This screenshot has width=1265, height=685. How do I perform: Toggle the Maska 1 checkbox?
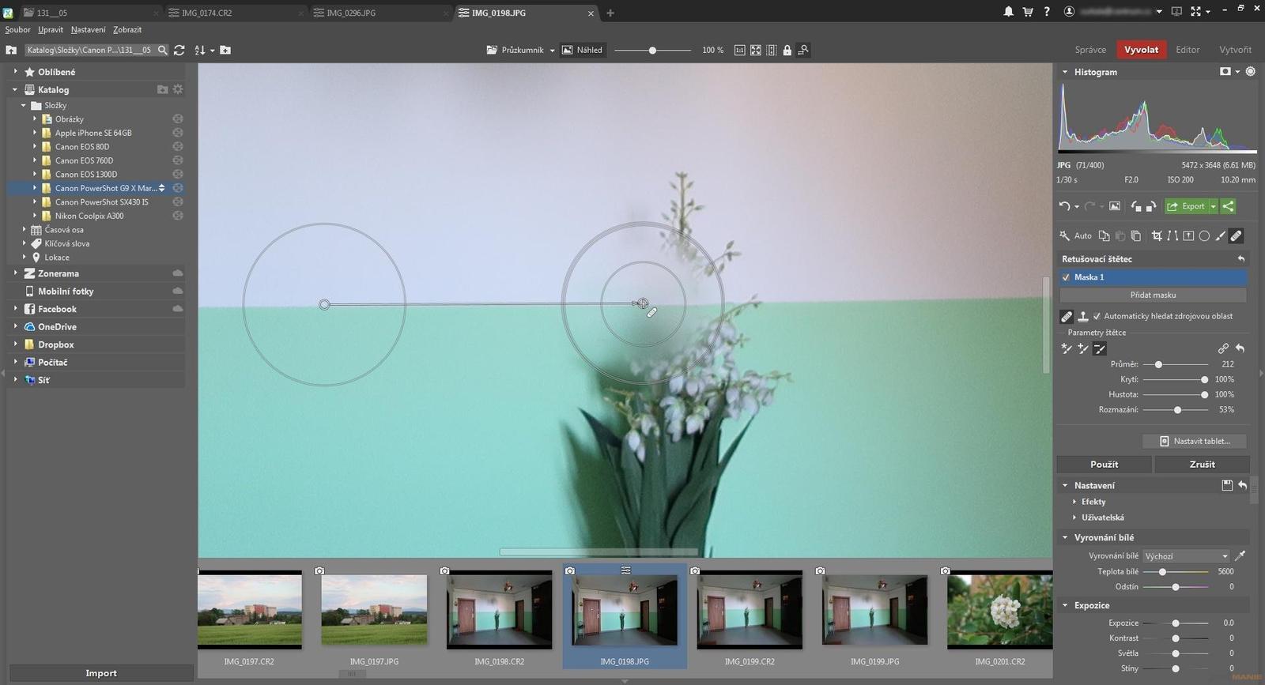point(1066,277)
